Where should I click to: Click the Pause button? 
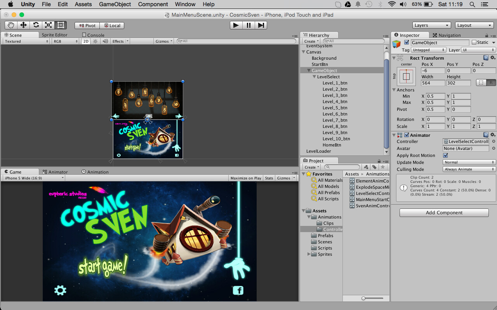248,25
